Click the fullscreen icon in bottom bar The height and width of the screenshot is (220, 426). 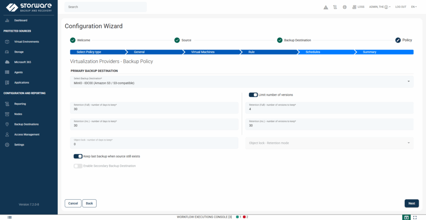point(415,217)
